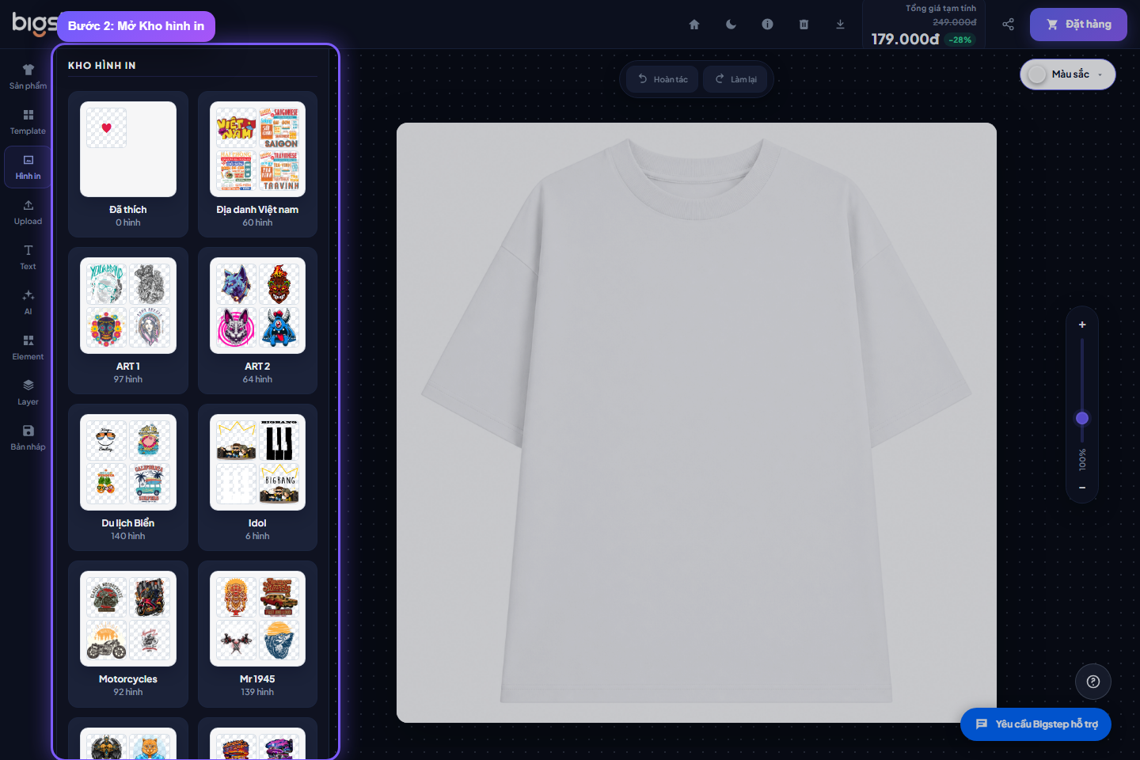Open the Mr 1945 collection
This screenshot has width=1140, height=760.
(x=257, y=634)
